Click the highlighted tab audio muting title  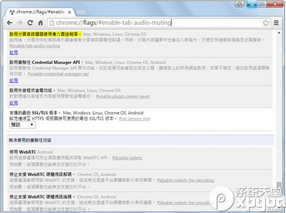tap(46, 34)
